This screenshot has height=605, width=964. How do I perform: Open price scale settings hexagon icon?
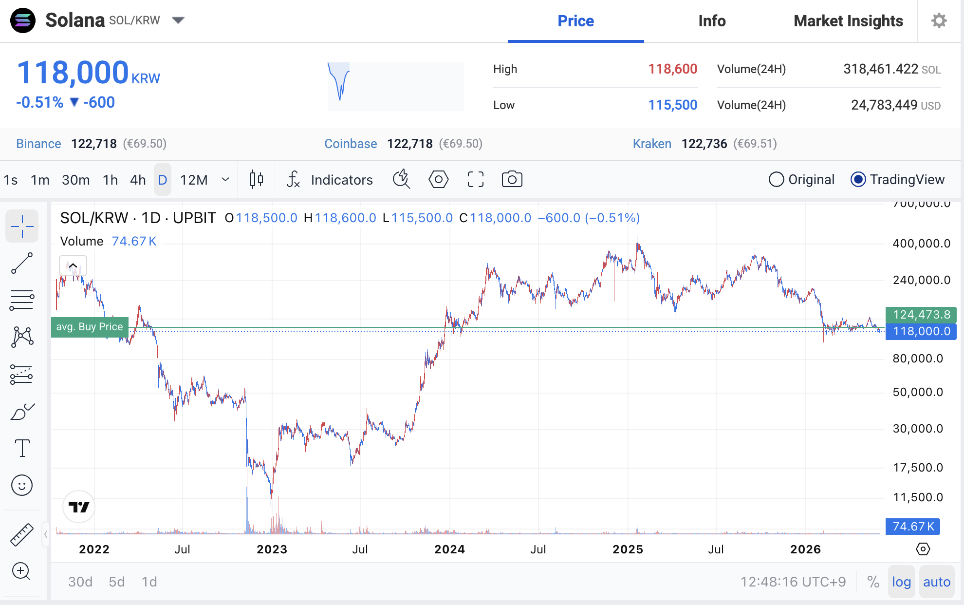[x=923, y=549]
